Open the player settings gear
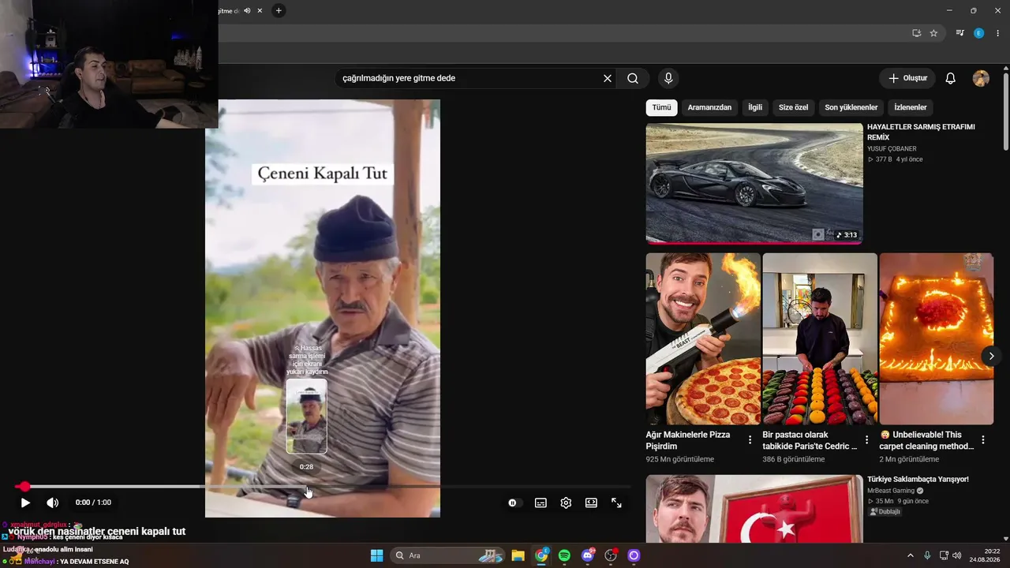Image resolution: width=1010 pixels, height=568 pixels. click(x=566, y=503)
